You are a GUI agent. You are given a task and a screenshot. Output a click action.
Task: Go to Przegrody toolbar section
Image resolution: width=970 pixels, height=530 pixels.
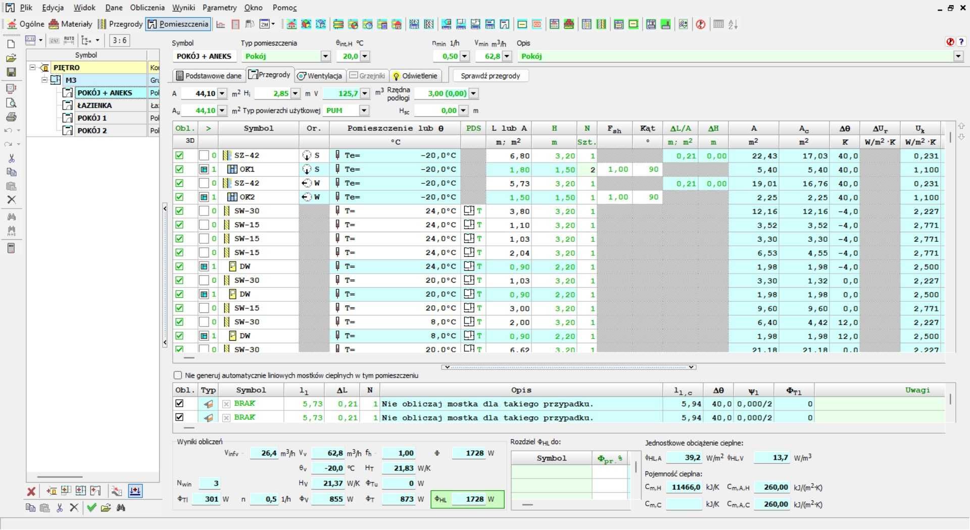pyautogui.click(x=120, y=24)
